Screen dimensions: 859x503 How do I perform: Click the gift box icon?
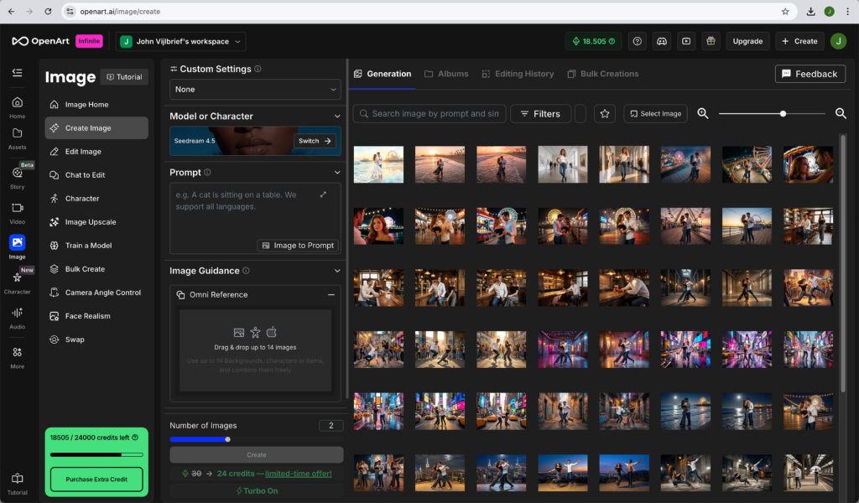[x=711, y=41]
